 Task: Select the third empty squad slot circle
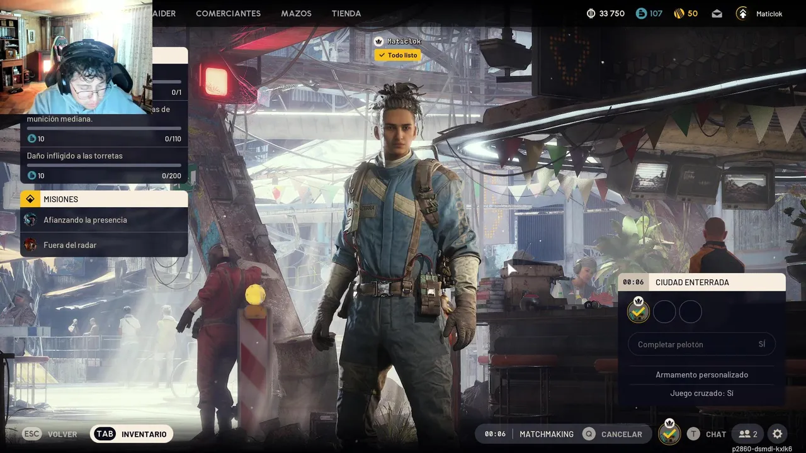tap(690, 312)
